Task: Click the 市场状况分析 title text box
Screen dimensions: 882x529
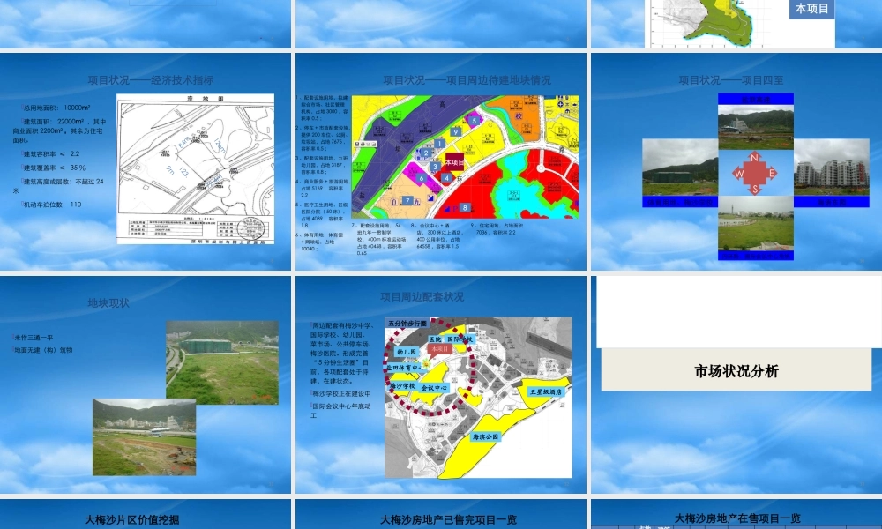Action: coord(736,370)
